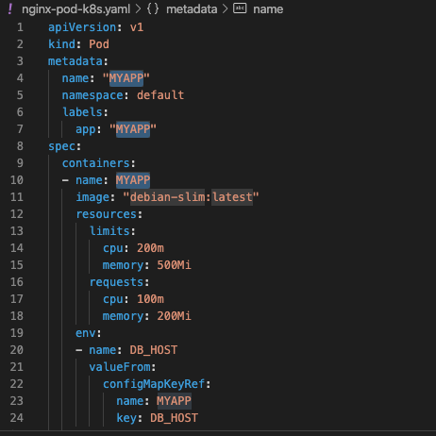
Task: Click the DB_HOST value on line 20
Action: click(154, 350)
